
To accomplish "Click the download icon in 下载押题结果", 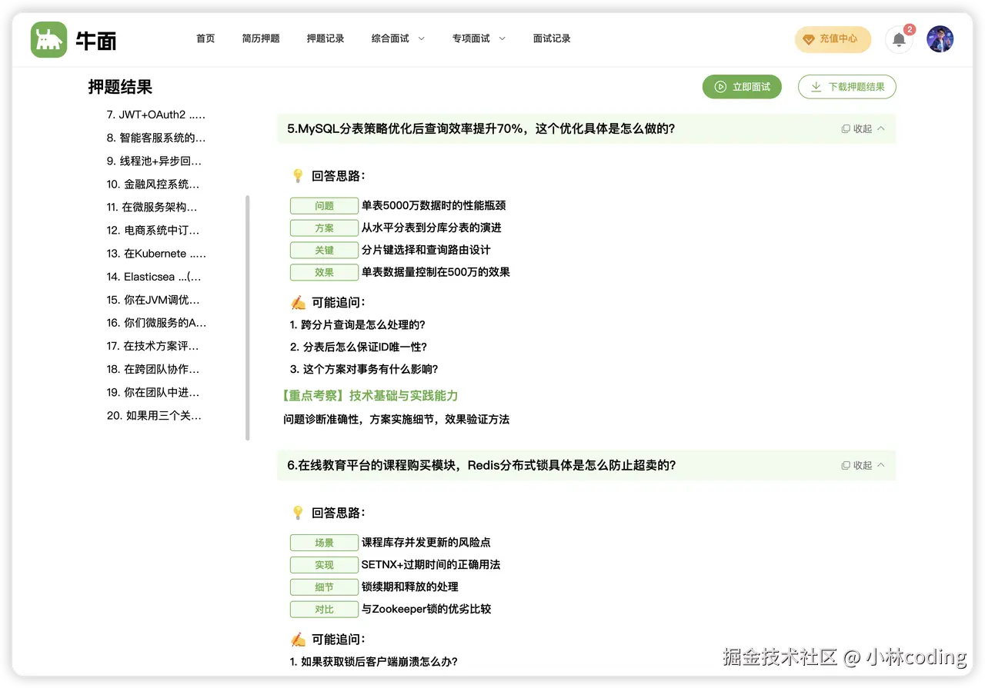I will (x=814, y=87).
